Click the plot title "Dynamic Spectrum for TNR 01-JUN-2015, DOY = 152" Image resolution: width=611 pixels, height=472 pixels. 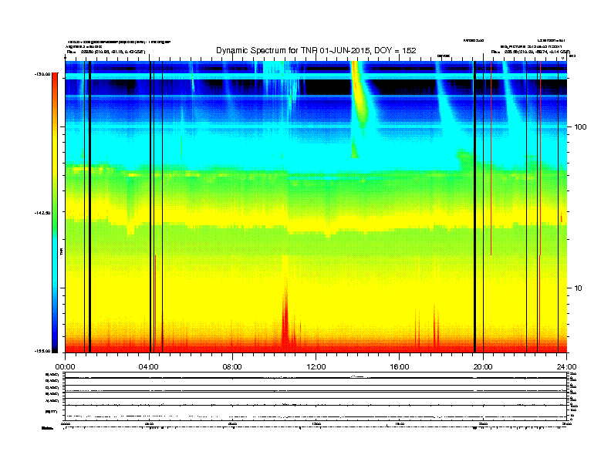pyautogui.click(x=316, y=51)
